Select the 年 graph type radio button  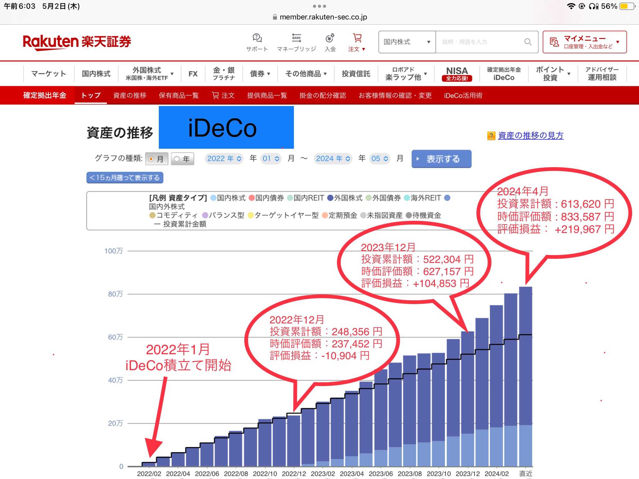tap(177, 159)
